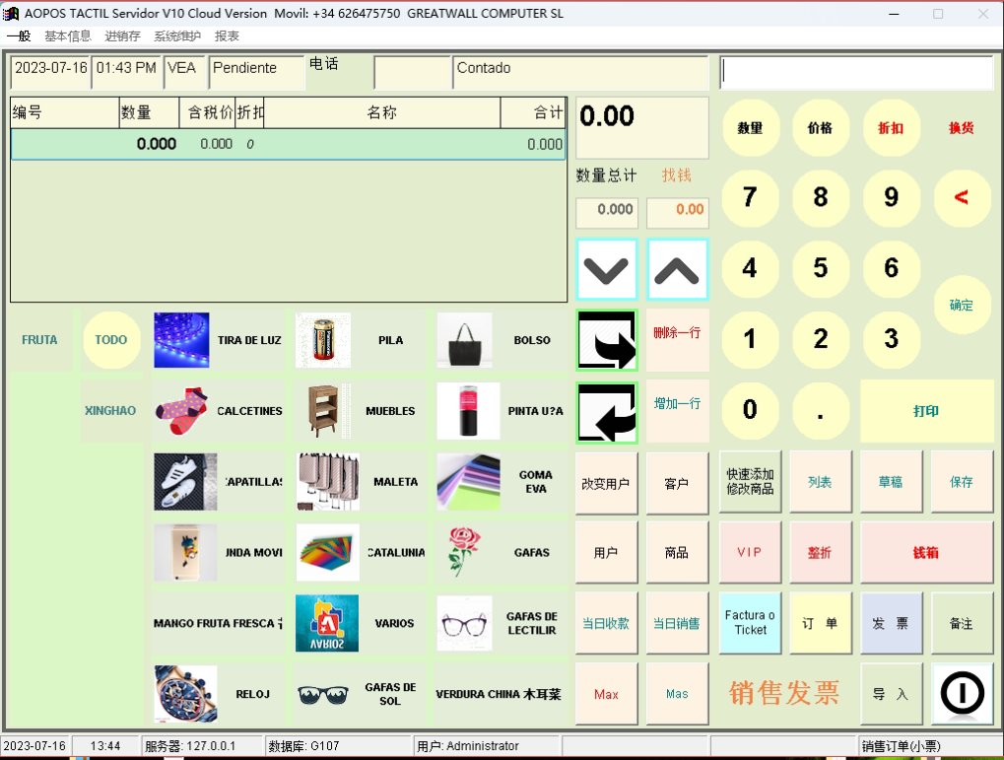This screenshot has width=1004, height=760.
Task: Open the 系统维护 menu
Action: click(x=177, y=36)
